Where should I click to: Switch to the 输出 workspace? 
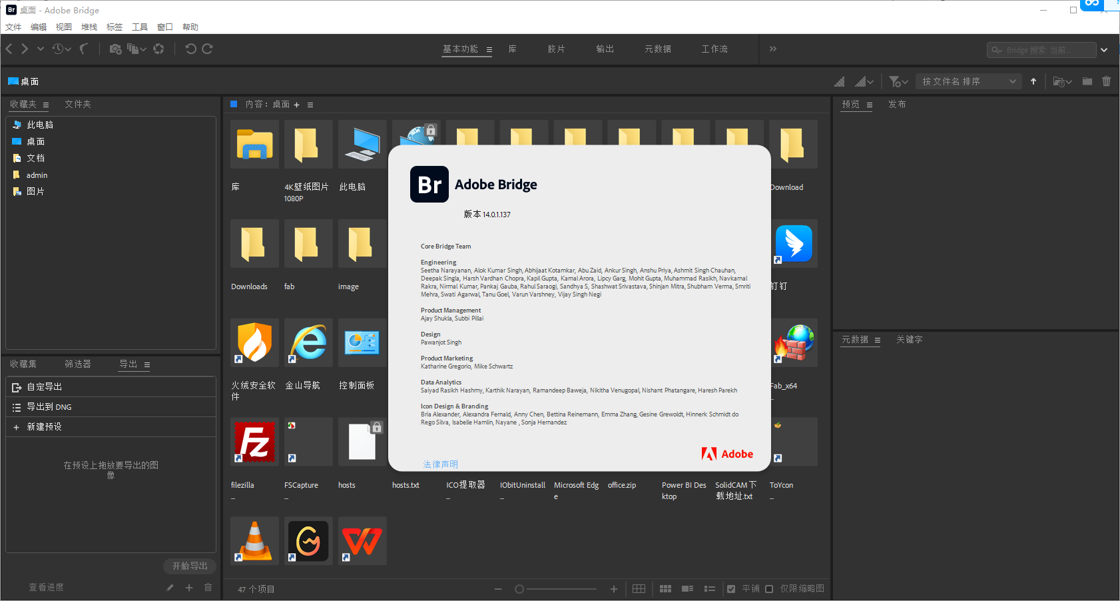pyautogui.click(x=605, y=49)
